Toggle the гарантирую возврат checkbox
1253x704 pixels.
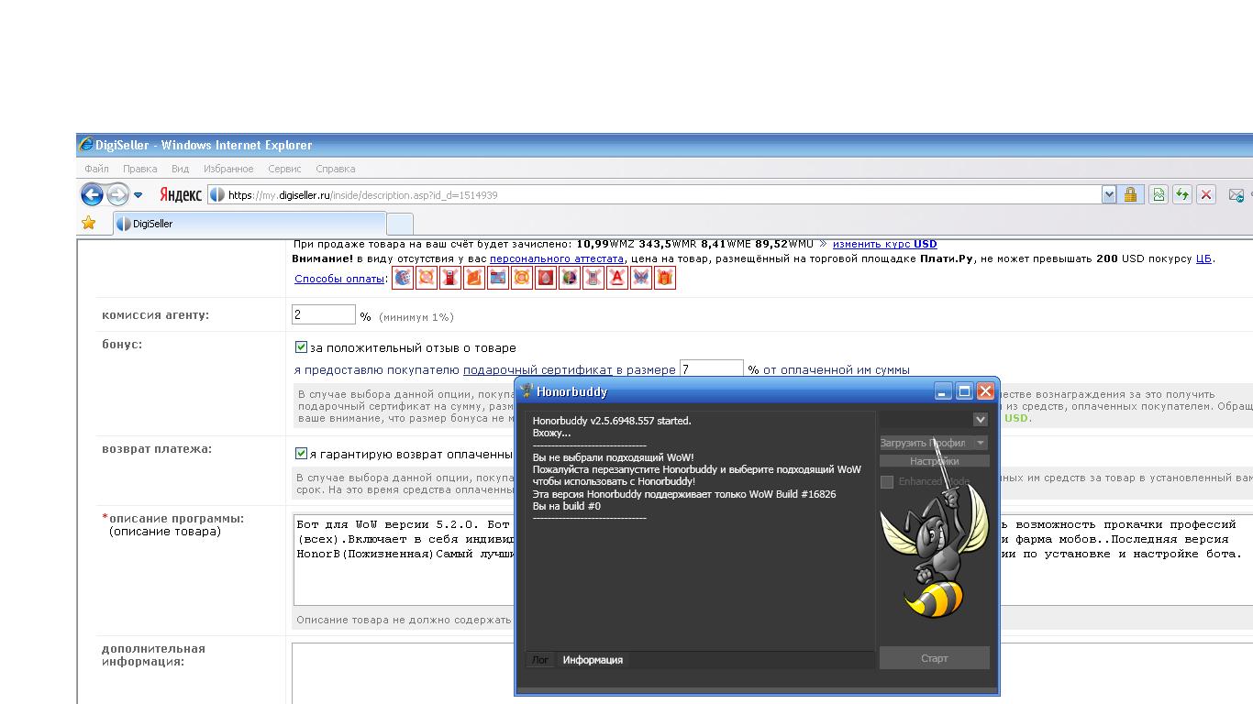(x=301, y=454)
